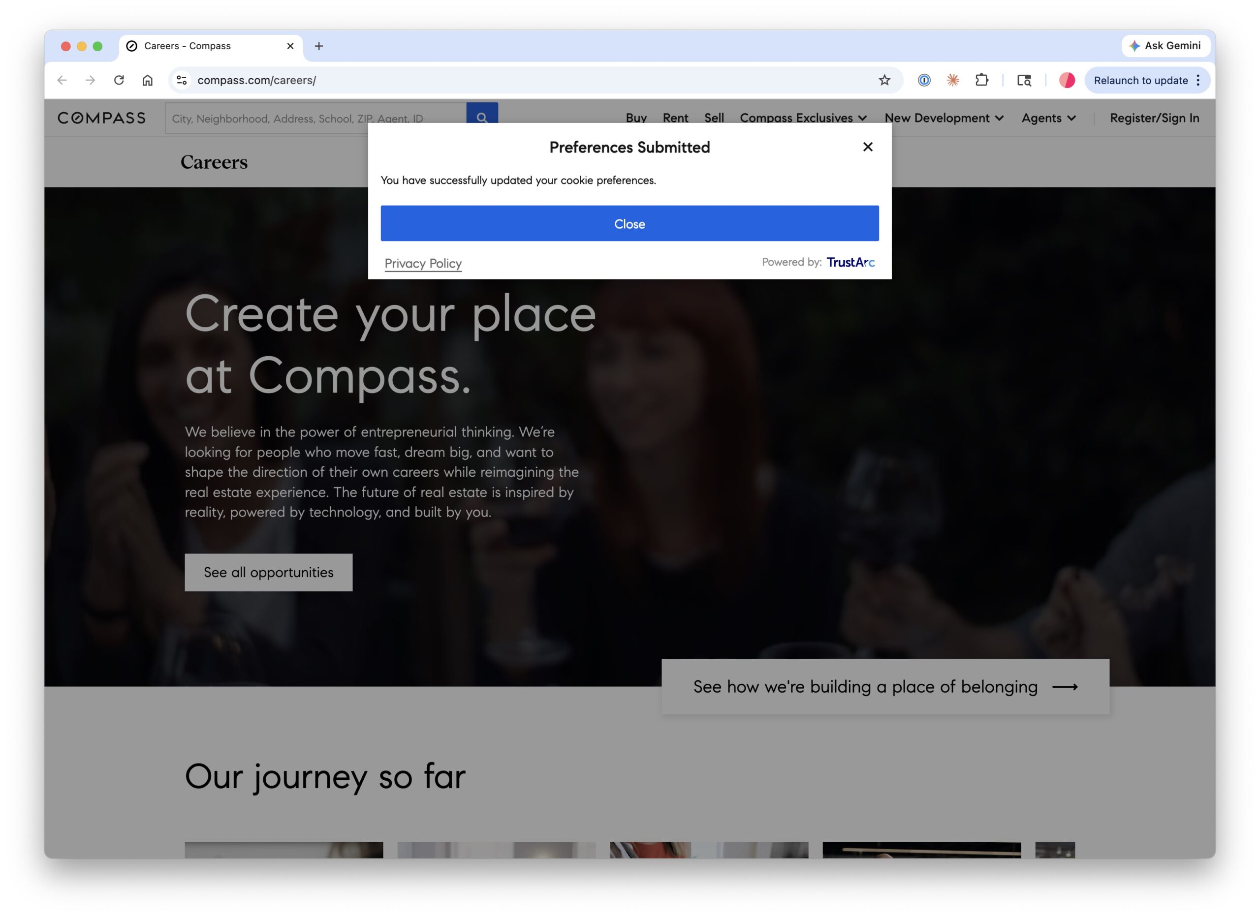Screen dimensions: 1260x917
Task: Click See all opportunities button
Action: click(268, 572)
